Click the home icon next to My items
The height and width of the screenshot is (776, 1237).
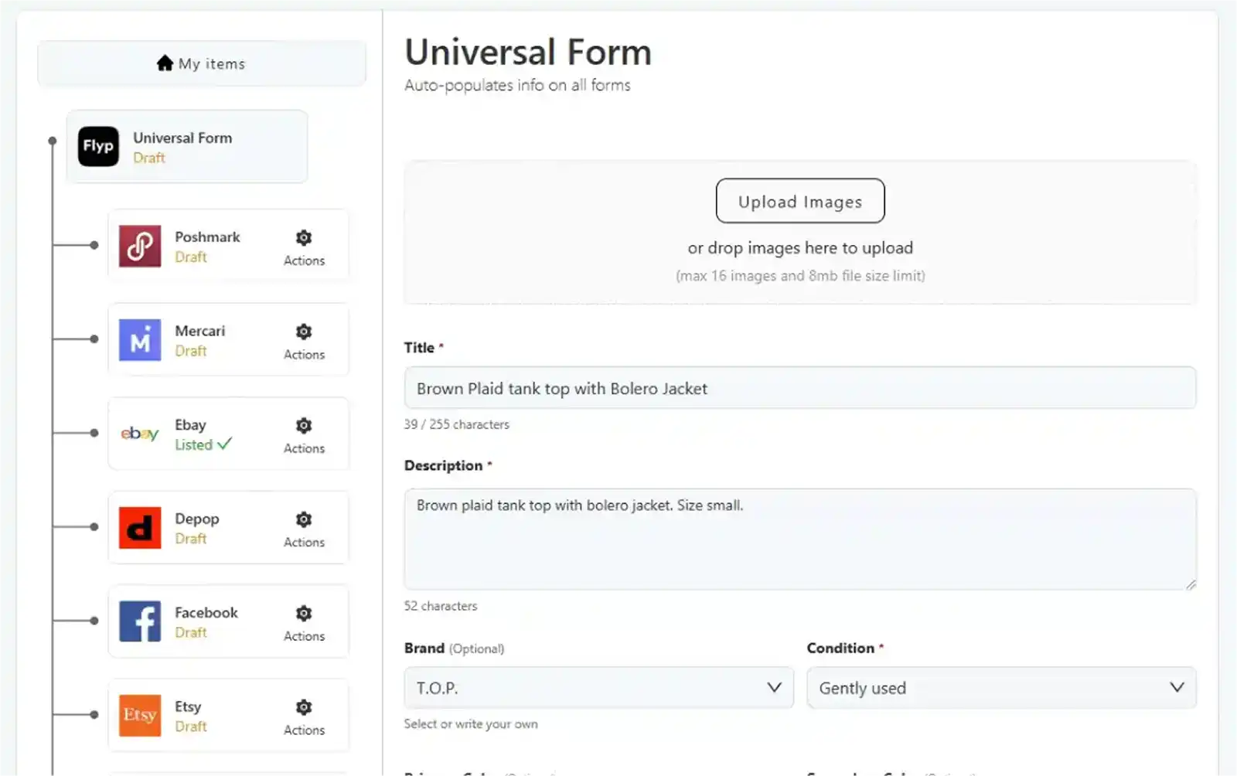(165, 63)
